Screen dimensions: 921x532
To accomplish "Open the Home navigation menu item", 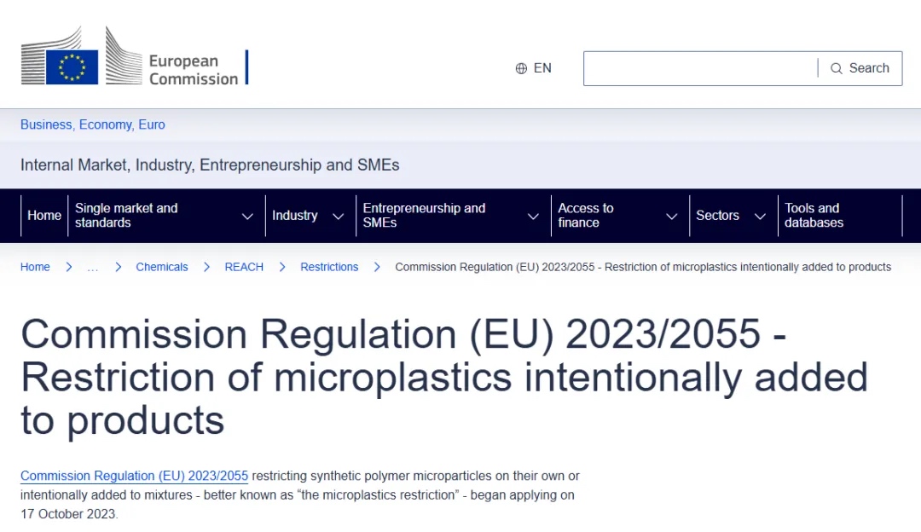I will click(x=44, y=216).
